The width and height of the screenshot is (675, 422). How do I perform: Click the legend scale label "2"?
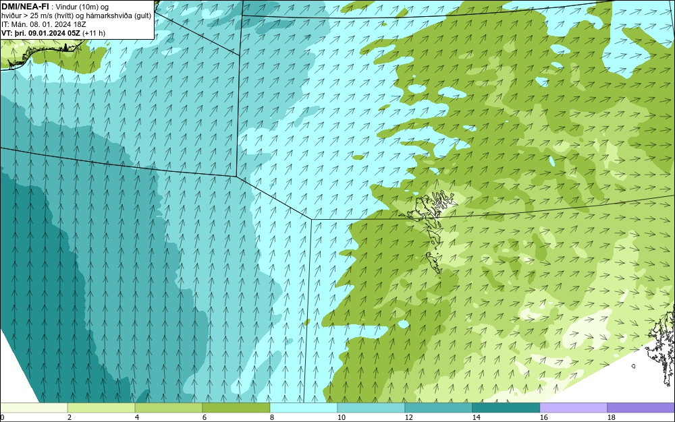(x=70, y=417)
